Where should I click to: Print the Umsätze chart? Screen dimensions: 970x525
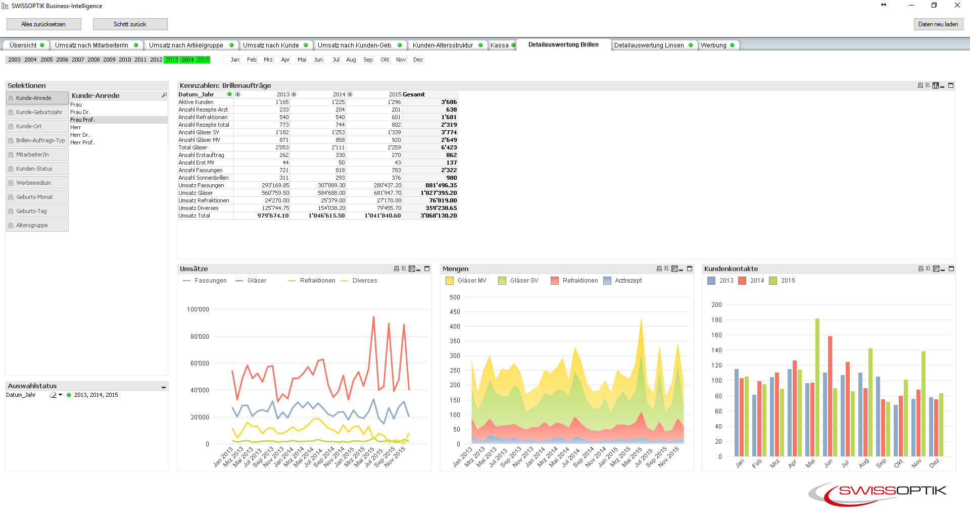tap(397, 269)
